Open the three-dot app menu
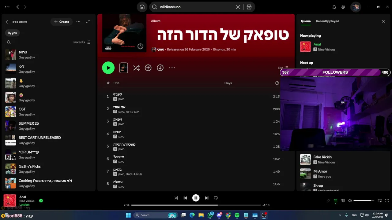Screen dimensions: 392x220 7,7
